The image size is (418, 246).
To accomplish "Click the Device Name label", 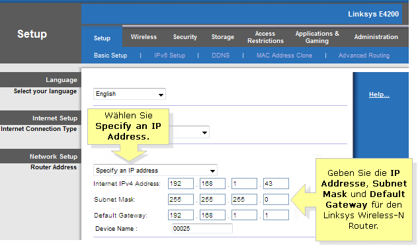I will (x=116, y=229).
